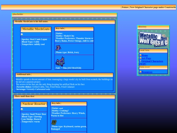The height and width of the screenshot is (133, 177).
Task: Click the diamond icon beside Resources
Action: [x=140, y=72]
